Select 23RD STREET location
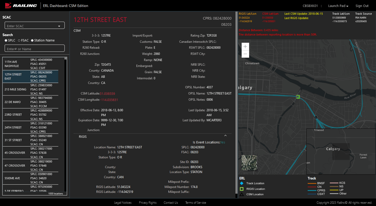The image size is (376, 206). point(31,115)
